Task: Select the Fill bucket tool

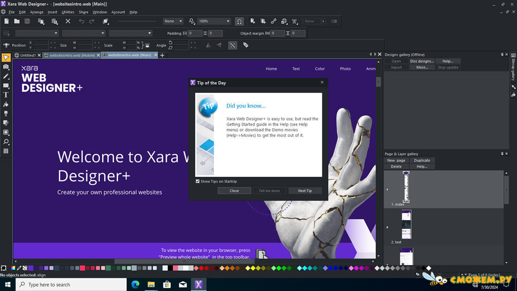Action: pos(6,104)
